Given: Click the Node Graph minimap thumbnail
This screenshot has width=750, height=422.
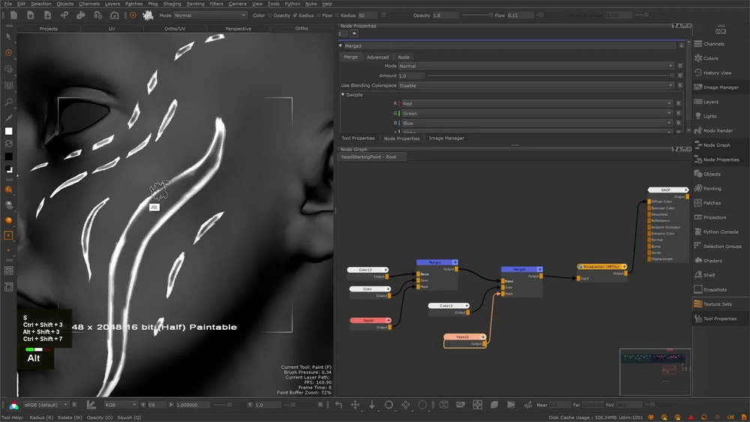Looking at the screenshot, I should pyautogui.click(x=655, y=372).
